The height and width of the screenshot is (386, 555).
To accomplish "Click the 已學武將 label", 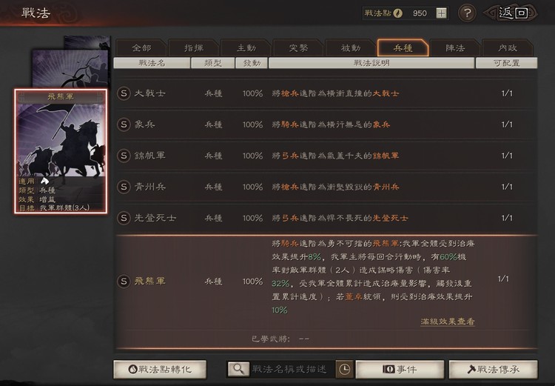I will pos(270,339).
